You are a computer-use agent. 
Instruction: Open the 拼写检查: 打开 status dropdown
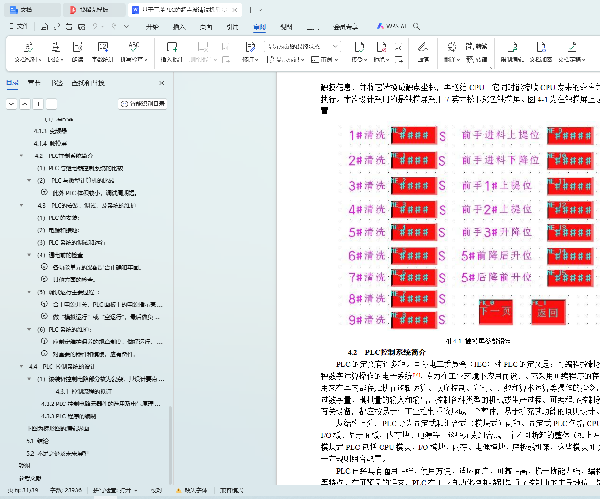(115, 490)
